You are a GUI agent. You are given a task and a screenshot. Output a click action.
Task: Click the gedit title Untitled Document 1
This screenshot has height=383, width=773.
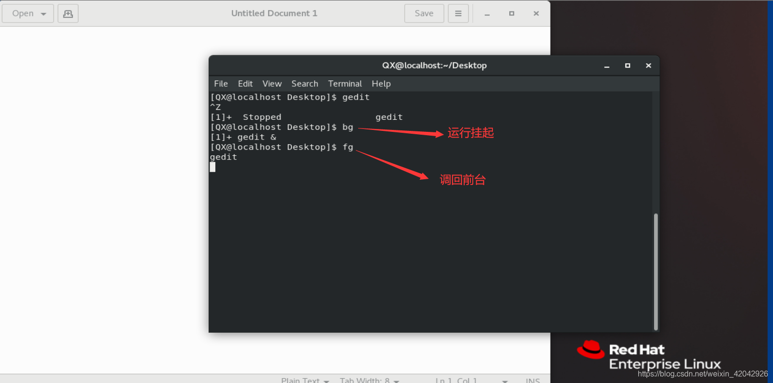coord(274,13)
